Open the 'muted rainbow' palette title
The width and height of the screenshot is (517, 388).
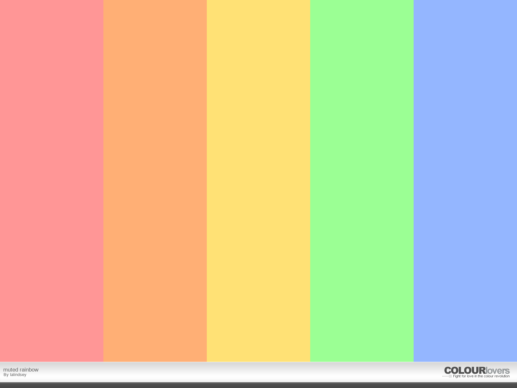21,370
